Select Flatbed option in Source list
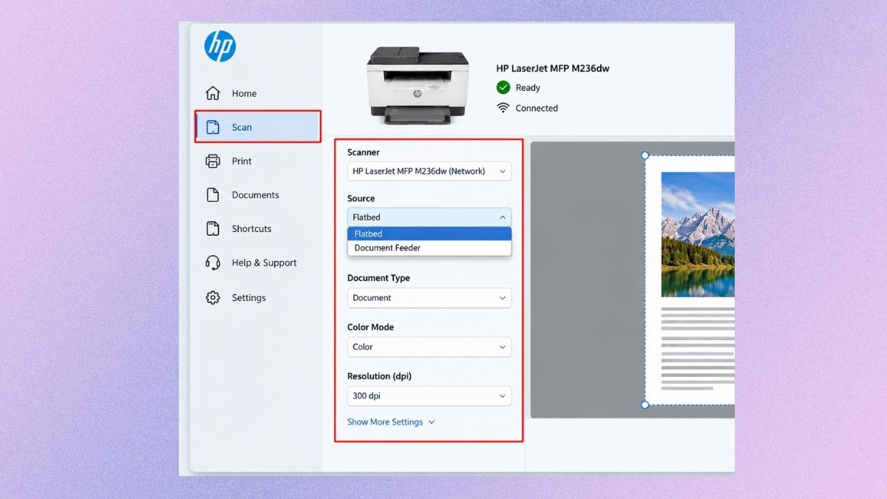 pos(429,234)
